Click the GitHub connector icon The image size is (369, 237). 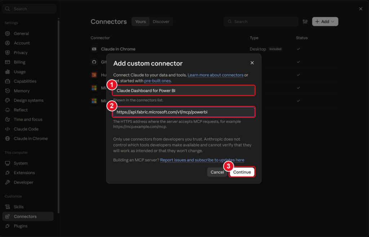coord(94,62)
